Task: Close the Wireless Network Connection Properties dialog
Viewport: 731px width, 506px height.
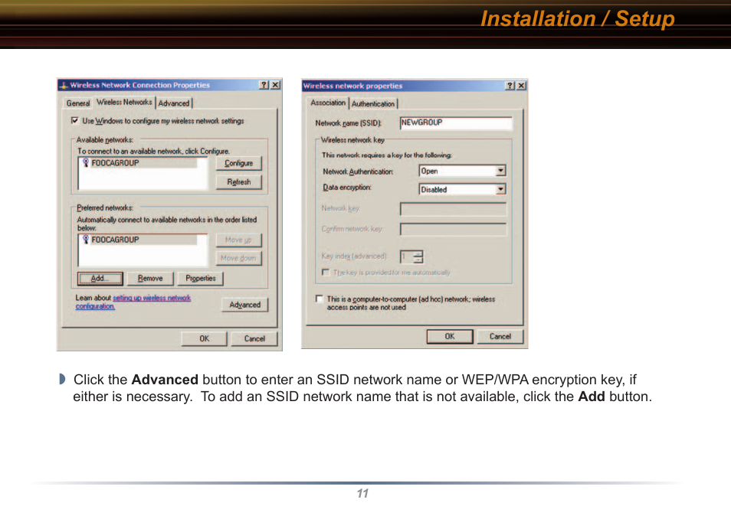Action: click(276, 85)
